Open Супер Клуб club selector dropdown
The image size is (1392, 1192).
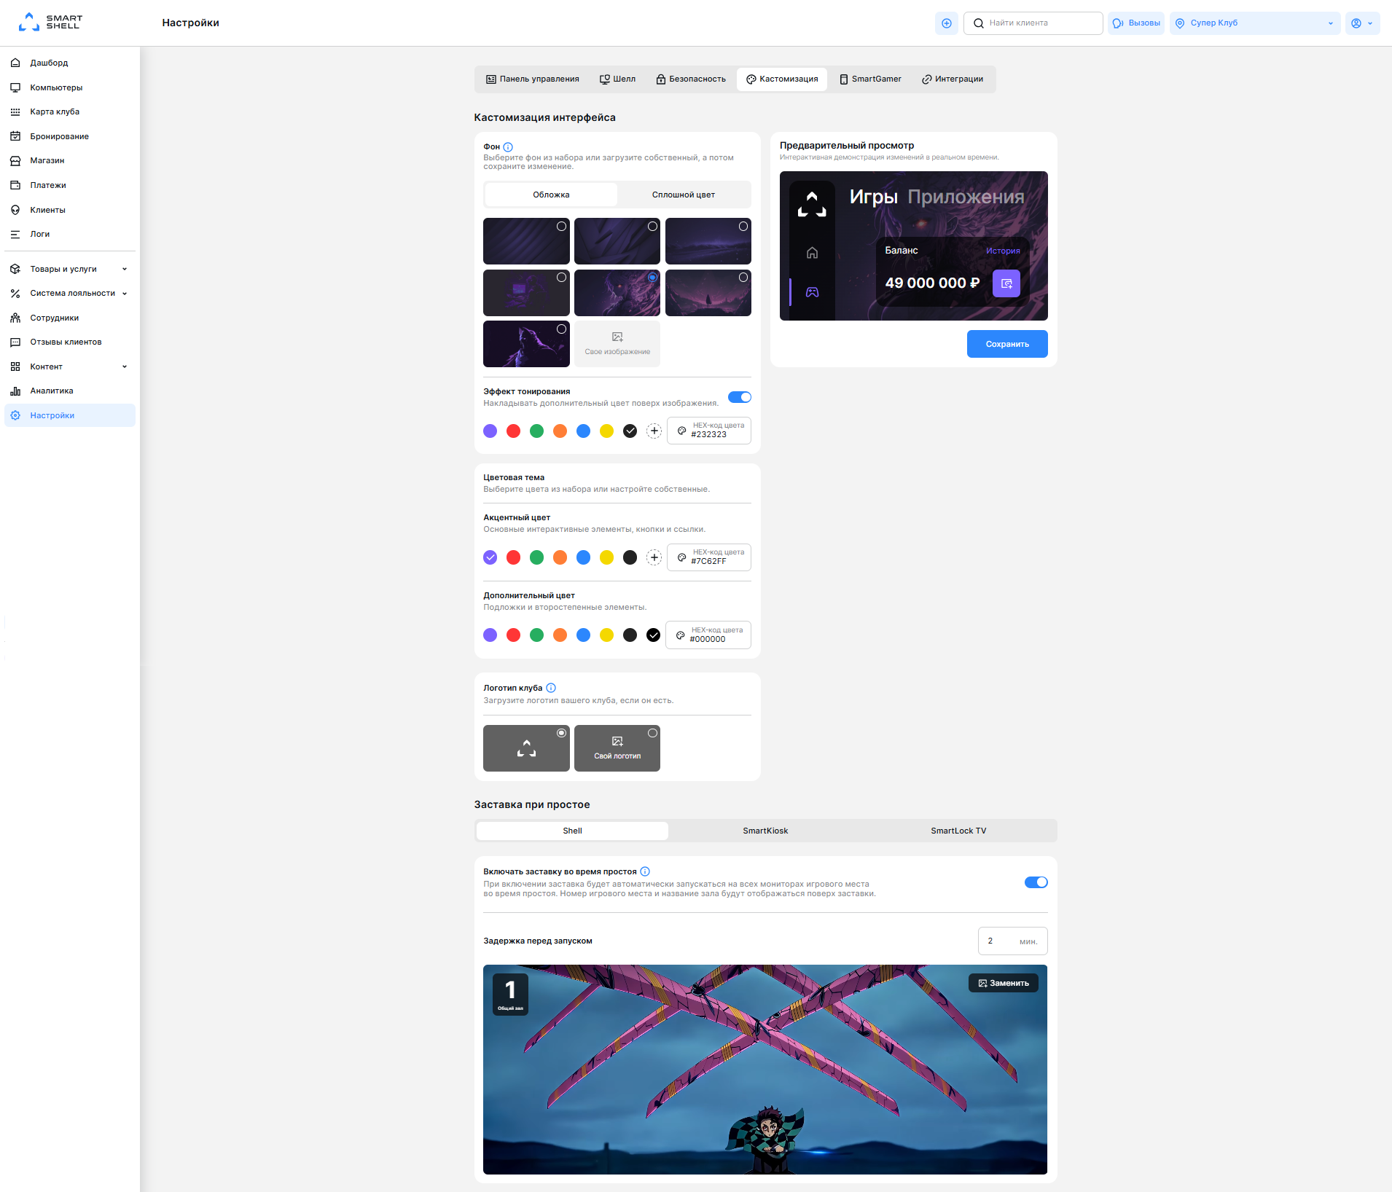[x=1255, y=23]
